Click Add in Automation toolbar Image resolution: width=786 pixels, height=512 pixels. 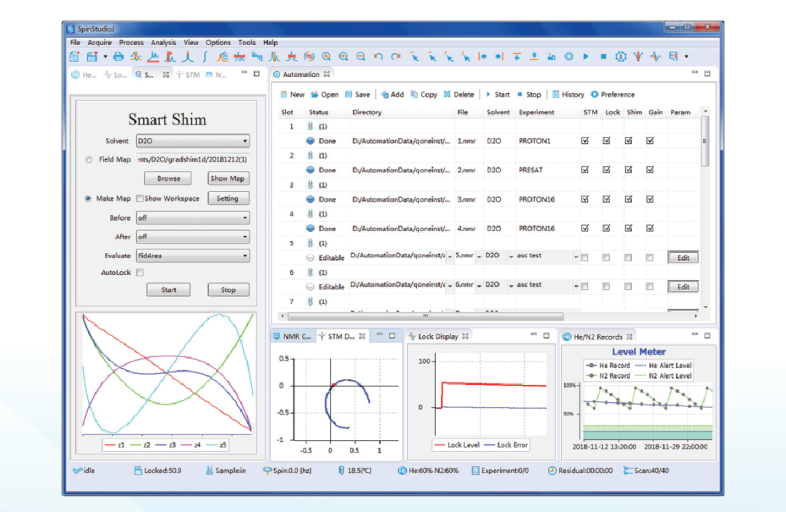click(392, 95)
